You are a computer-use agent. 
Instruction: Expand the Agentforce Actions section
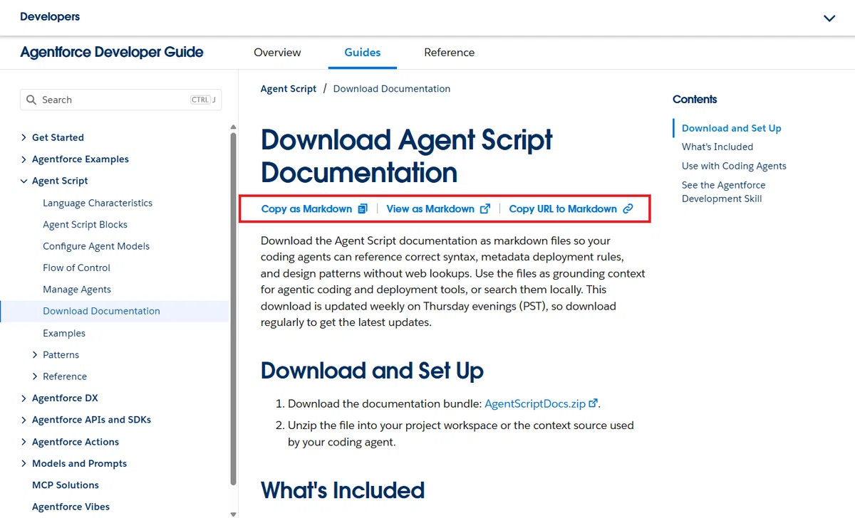click(x=24, y=442)
